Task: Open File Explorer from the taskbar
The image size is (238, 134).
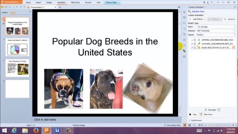Action: pyautogui.click(x=25, y=131)
